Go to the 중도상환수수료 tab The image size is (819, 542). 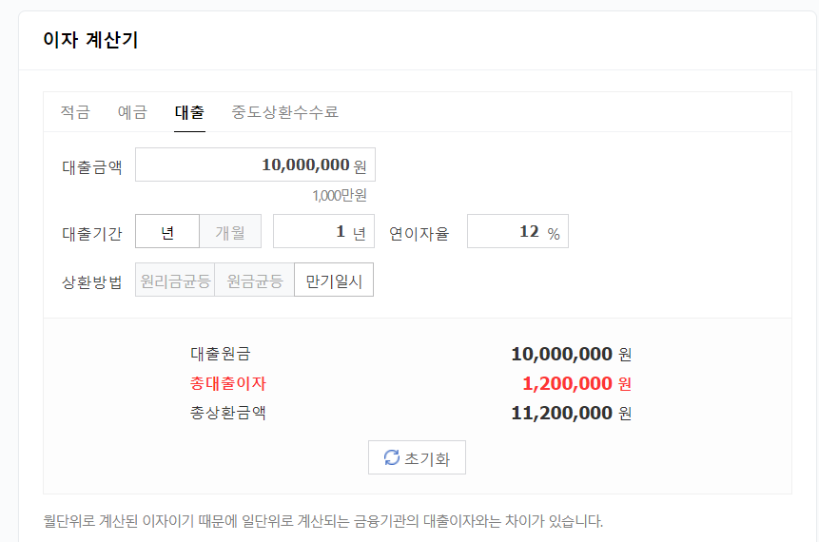coord(284,112)
